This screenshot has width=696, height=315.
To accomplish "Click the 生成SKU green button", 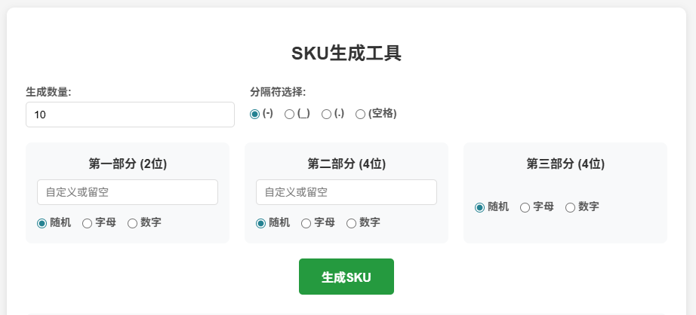I will (346, 277).
